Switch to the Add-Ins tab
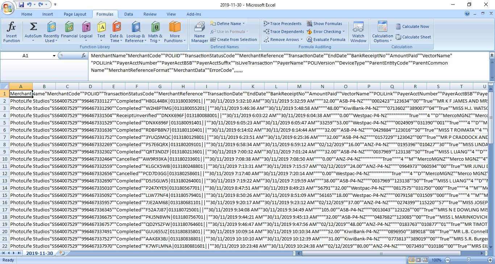 pos(194,14)
